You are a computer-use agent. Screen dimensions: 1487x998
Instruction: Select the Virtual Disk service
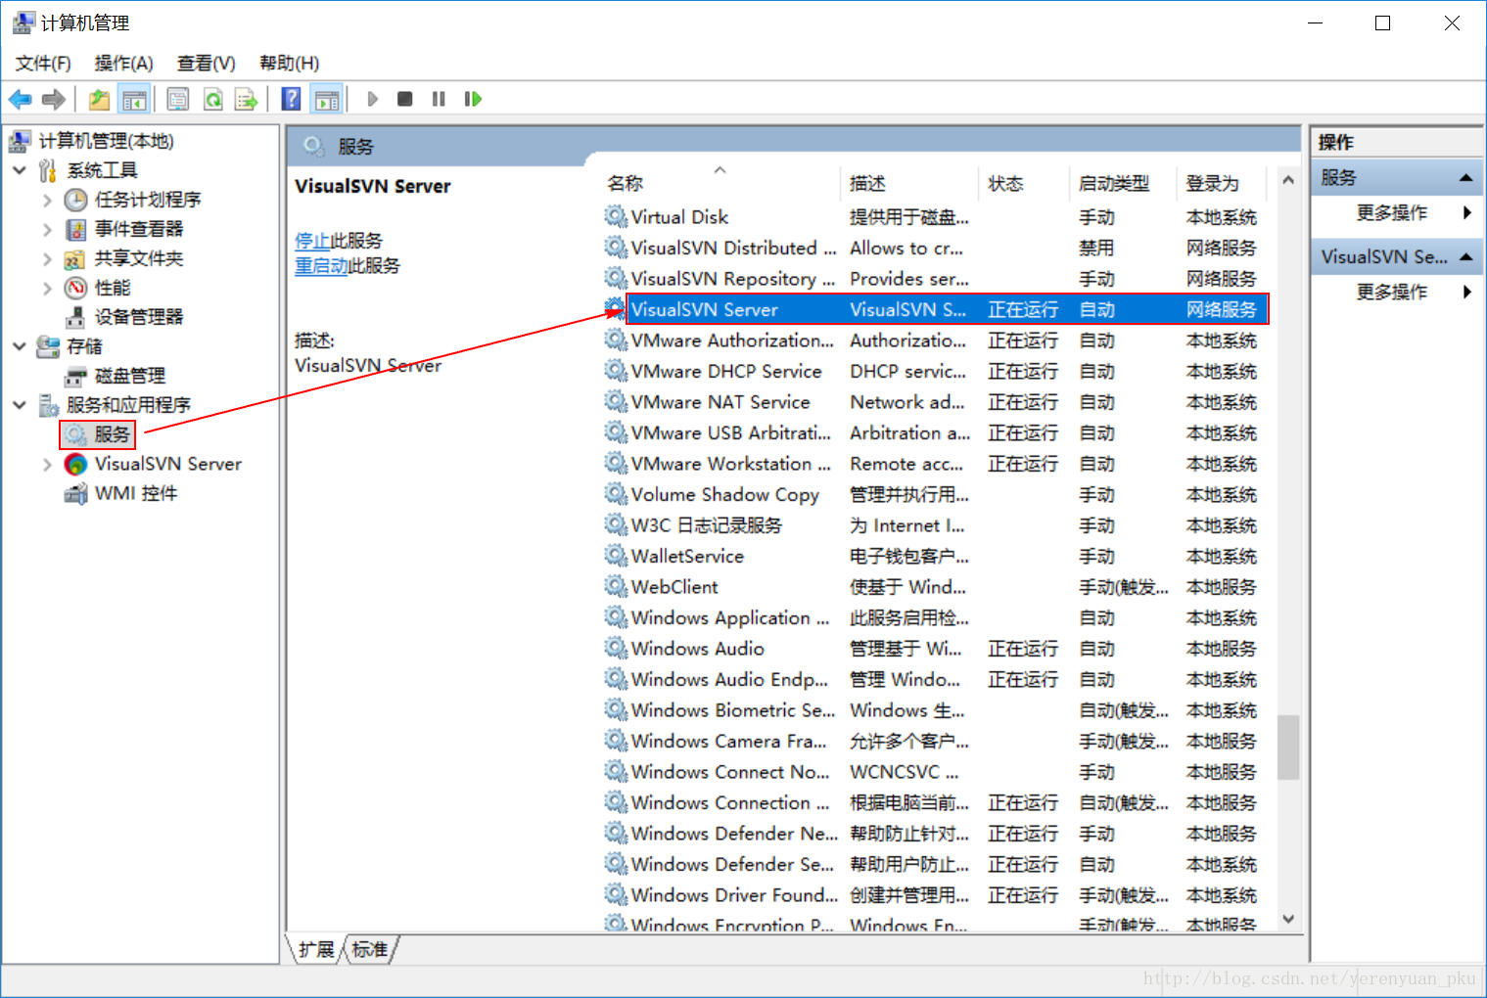pos(937,217)
